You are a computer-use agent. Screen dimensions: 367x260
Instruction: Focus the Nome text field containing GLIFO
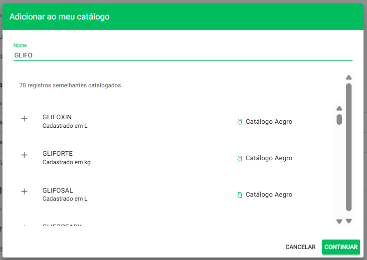(183, 55)
